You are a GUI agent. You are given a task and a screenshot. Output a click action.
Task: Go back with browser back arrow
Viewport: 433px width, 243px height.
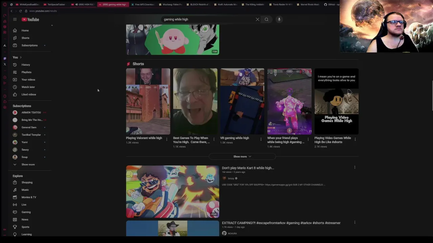pos(12,11)
